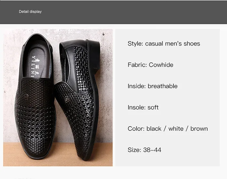Select the 'Fabric: Cowhide' line
Screen dimensions: 227x179
tap(150, 65)
